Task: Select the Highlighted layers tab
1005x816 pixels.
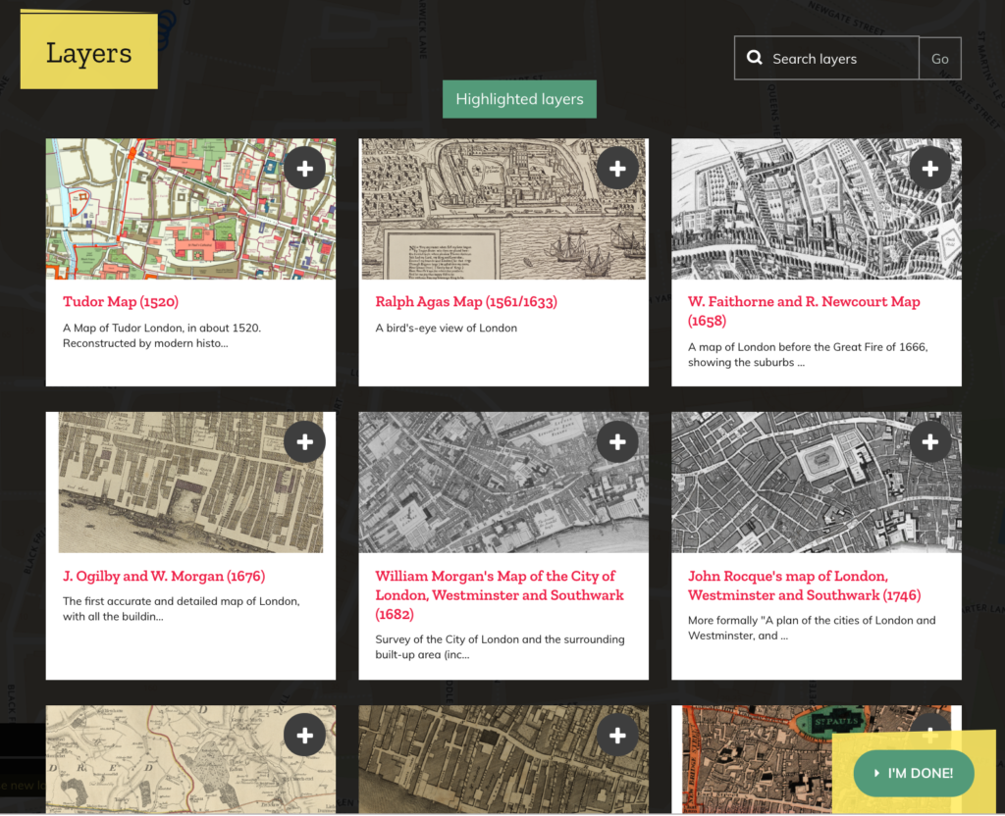Action: click(x=519, y=99)
